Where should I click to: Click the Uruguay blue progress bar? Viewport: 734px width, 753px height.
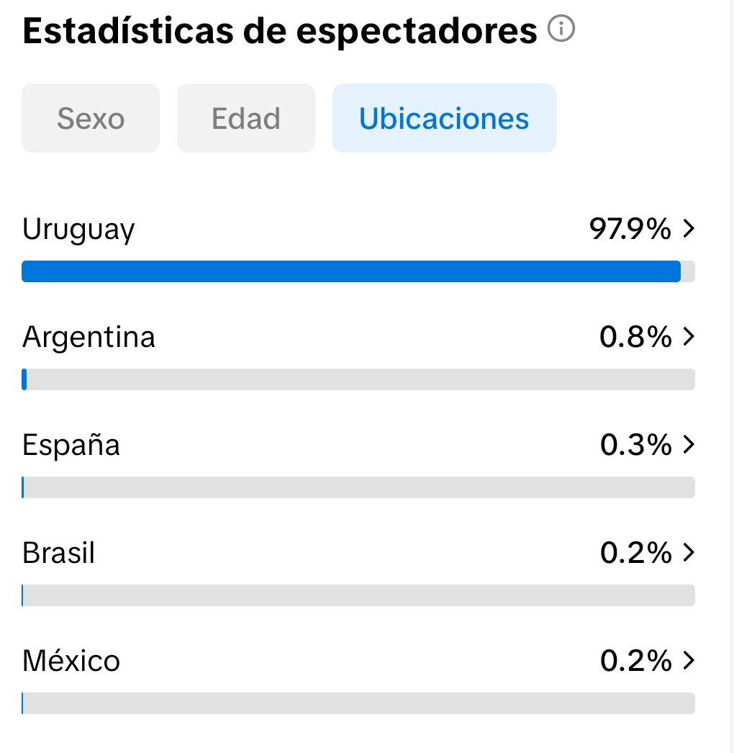click(x=351, y=271)
